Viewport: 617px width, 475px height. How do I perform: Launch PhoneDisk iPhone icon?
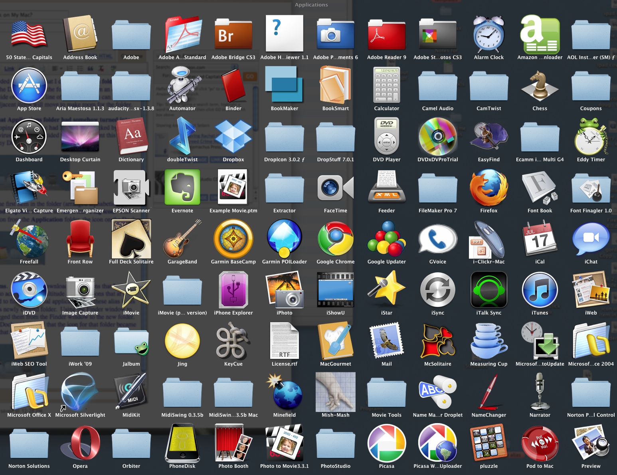(182, 443)
